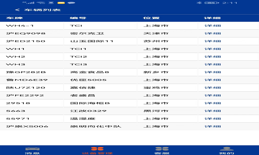Check the battery icon in status bar

click(x=211, y=3)
